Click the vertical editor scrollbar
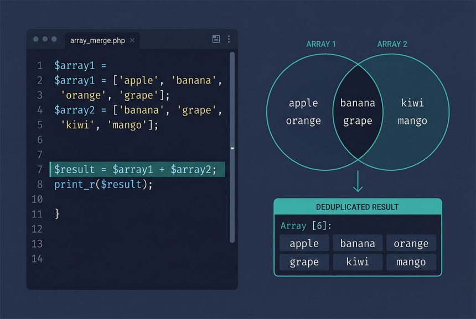Screen dimensions: 476x319 232,147
